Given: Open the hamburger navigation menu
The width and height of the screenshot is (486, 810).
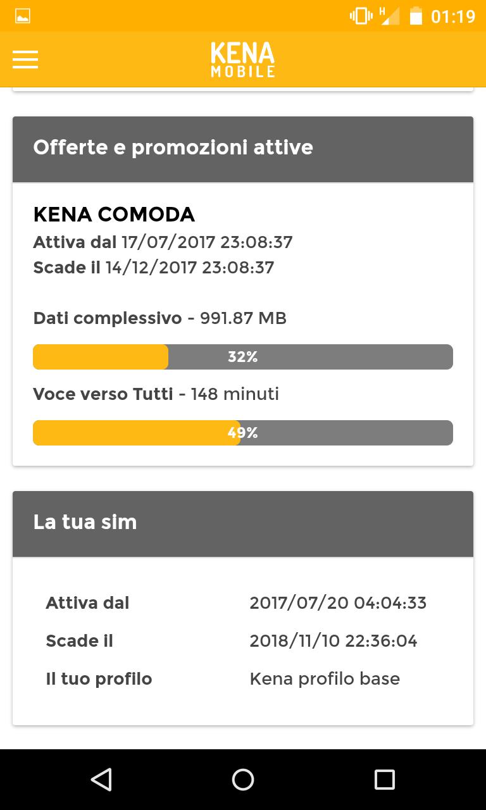Looking at the screenshot, I should pos(25,59).
